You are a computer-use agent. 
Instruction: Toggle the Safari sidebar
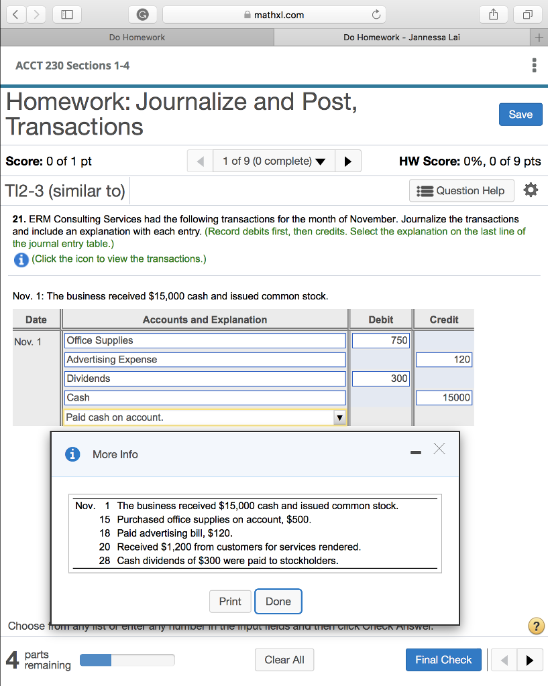[x=66, y=14]
